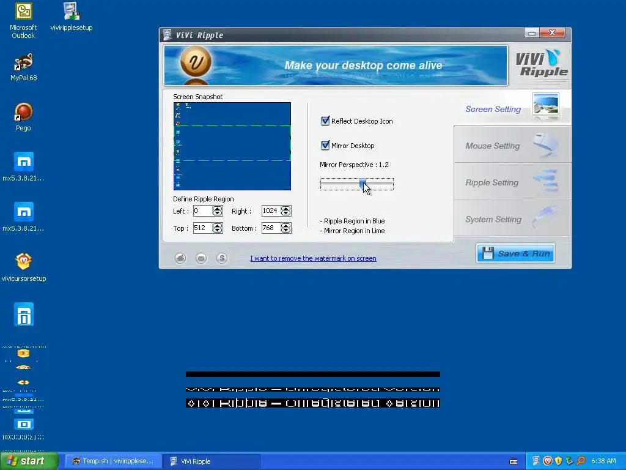Viewport: 626px width, 470px height.
Task: Click the ViVi Ripple brand logo
Action: [x=541, y=64]
